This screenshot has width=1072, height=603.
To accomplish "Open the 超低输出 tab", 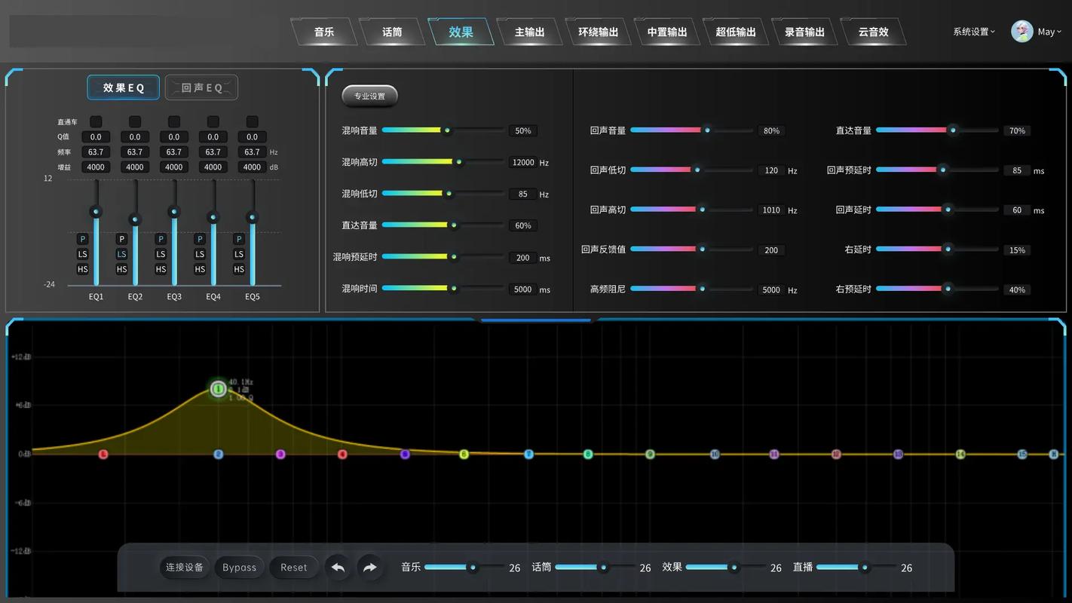I will 736,32.
